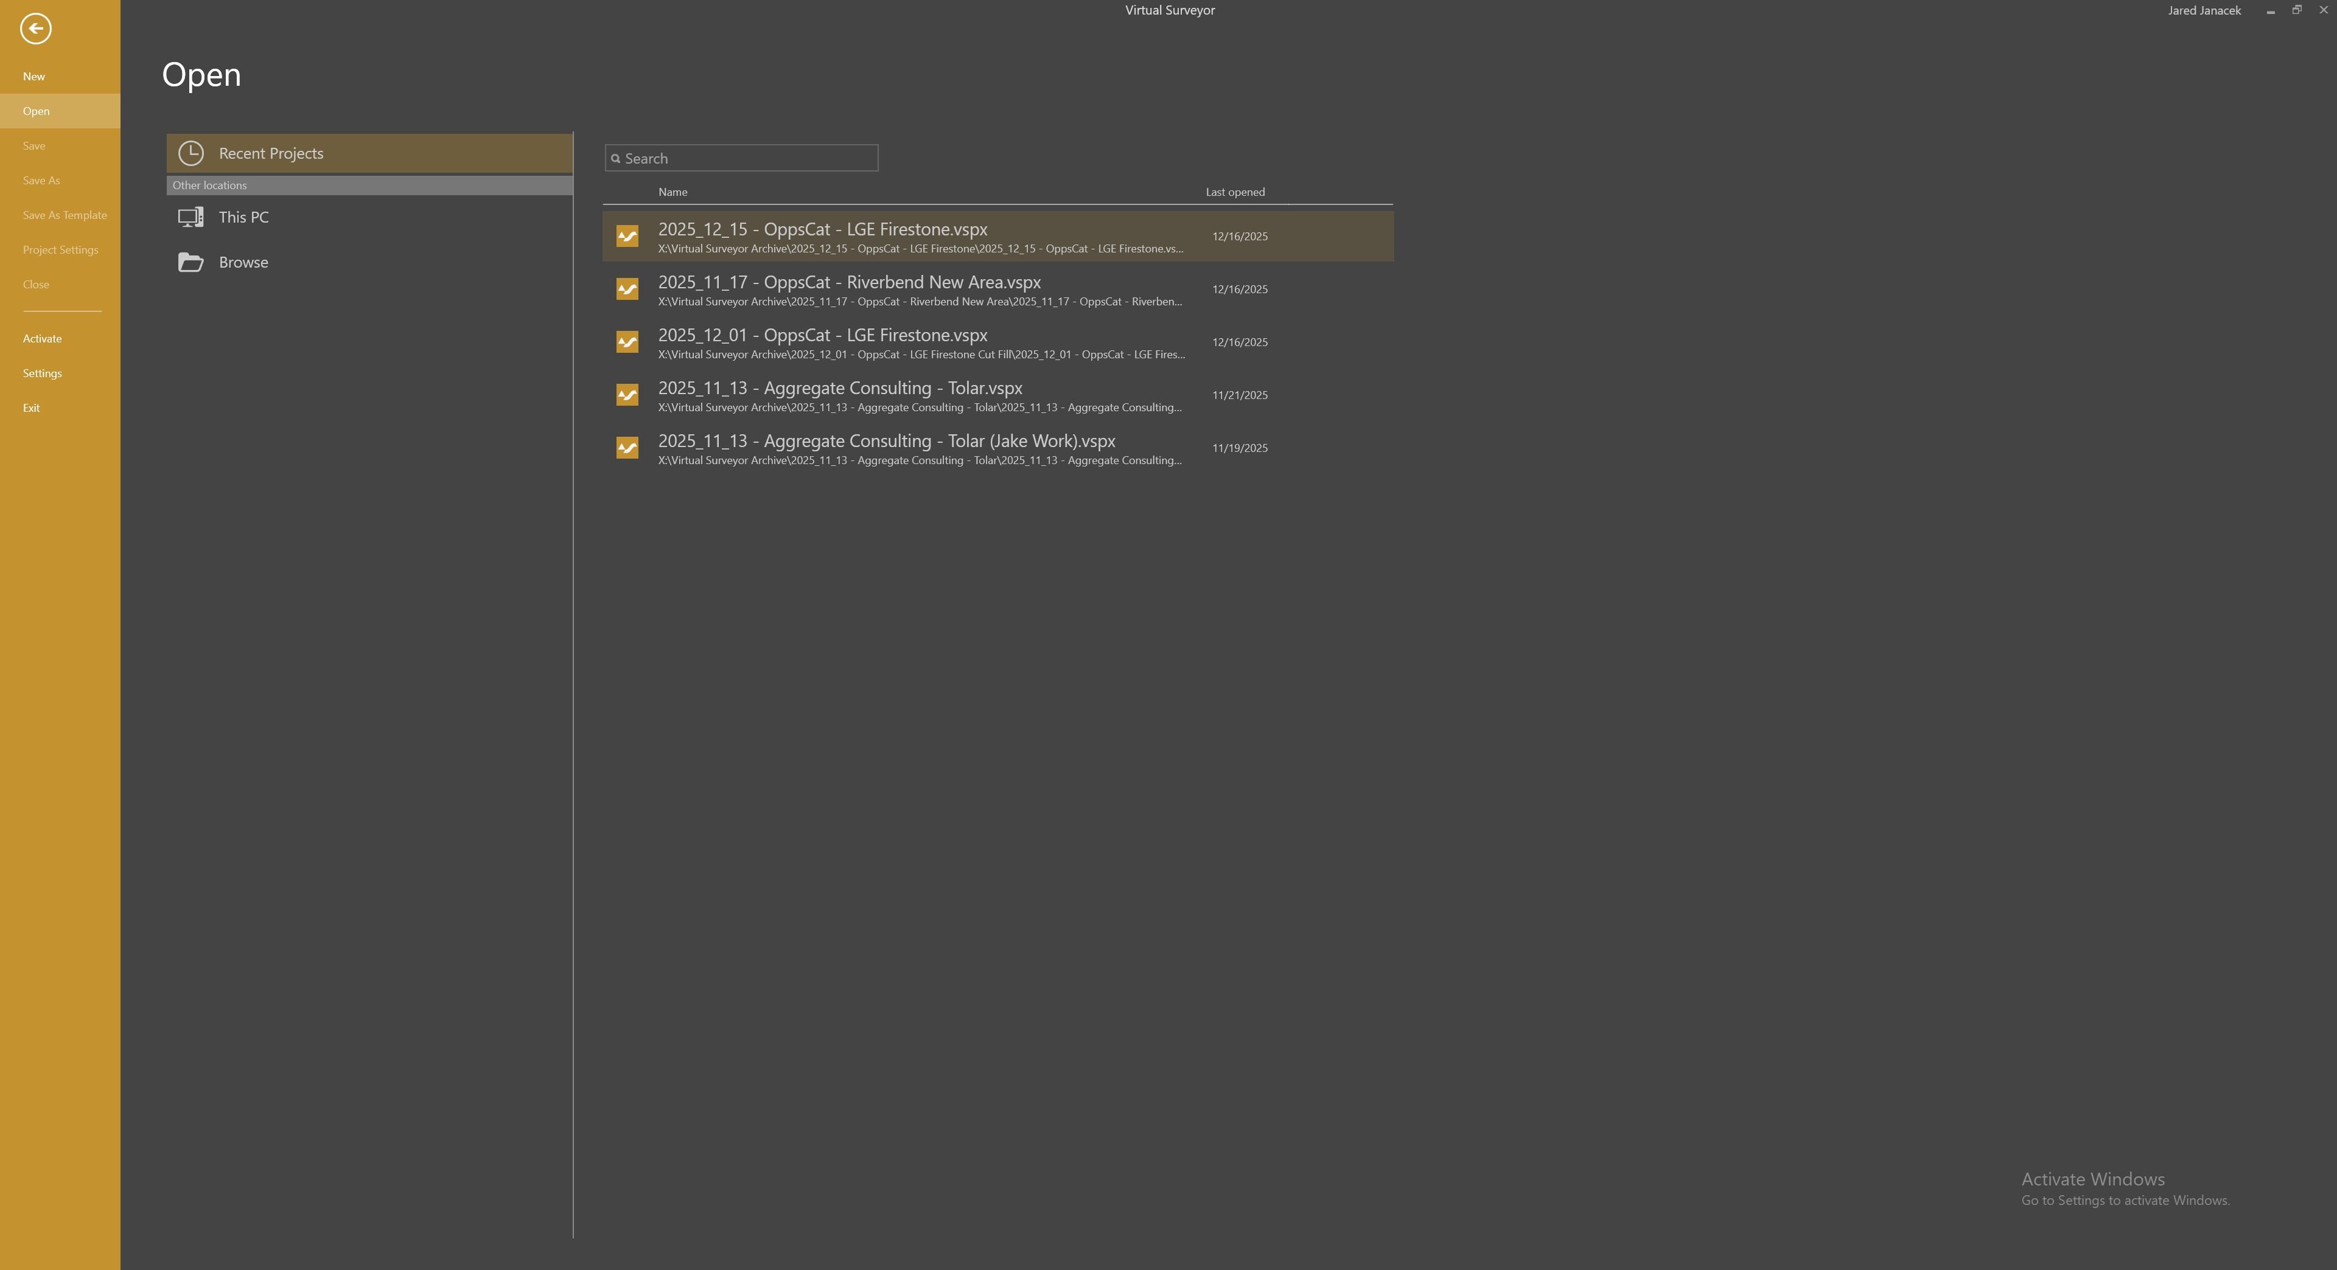Choose Close in the sidebar menu
This screenshot has width=2337, height=1270.
coord(60,285)
